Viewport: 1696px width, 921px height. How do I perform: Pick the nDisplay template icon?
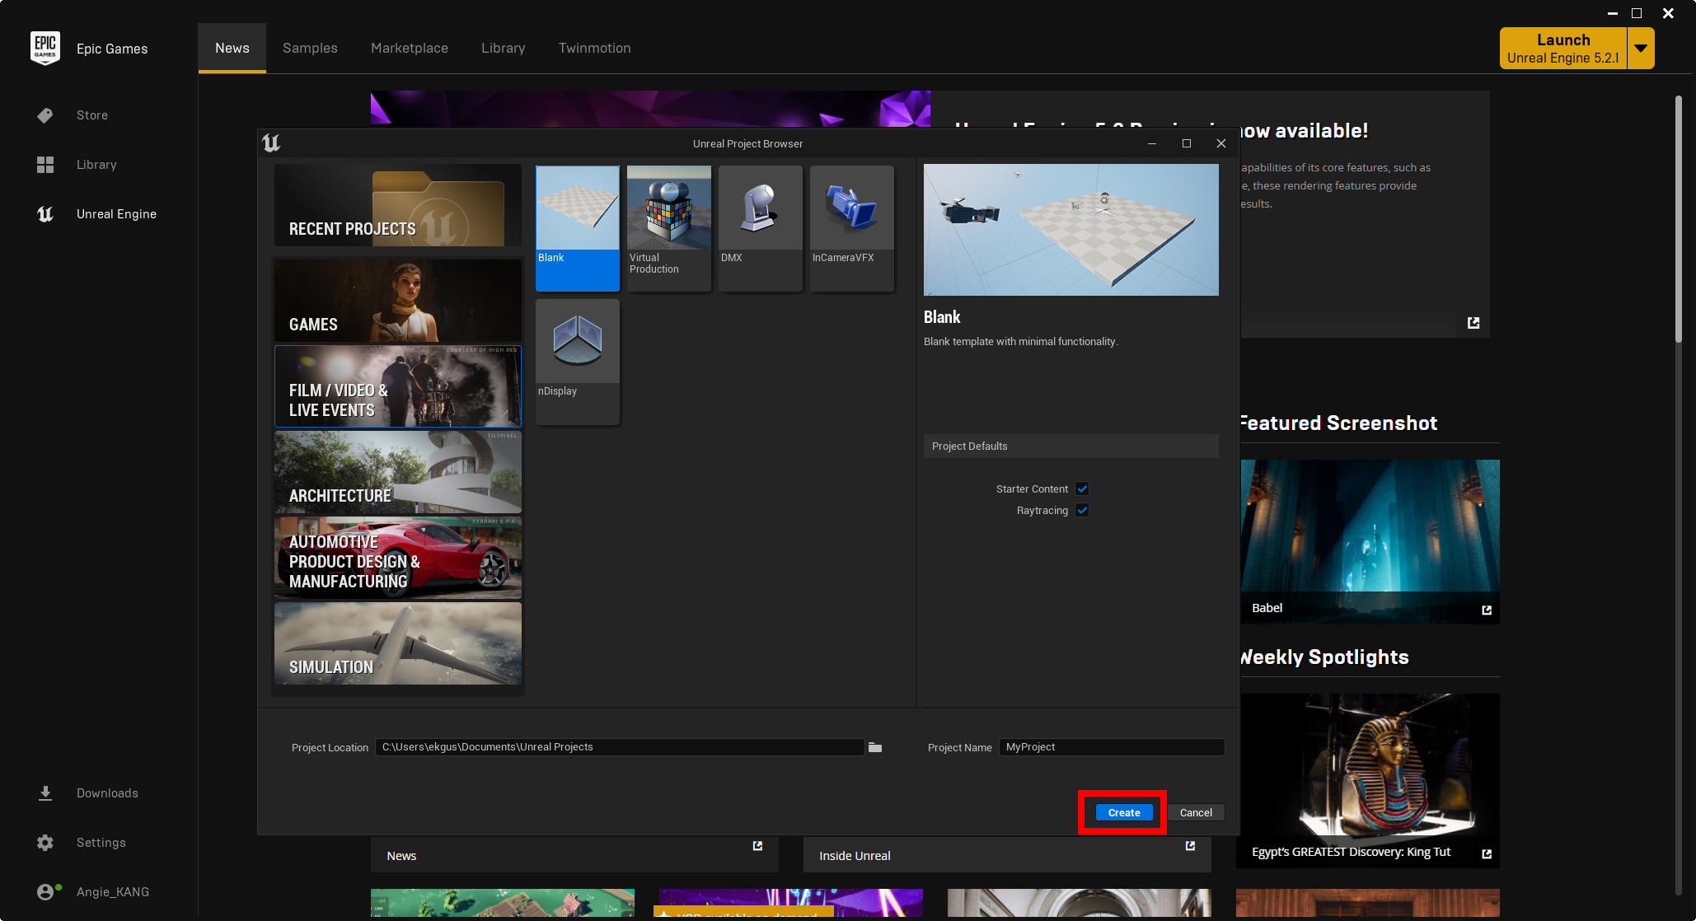pyautogui.click(x=577, y=341)
